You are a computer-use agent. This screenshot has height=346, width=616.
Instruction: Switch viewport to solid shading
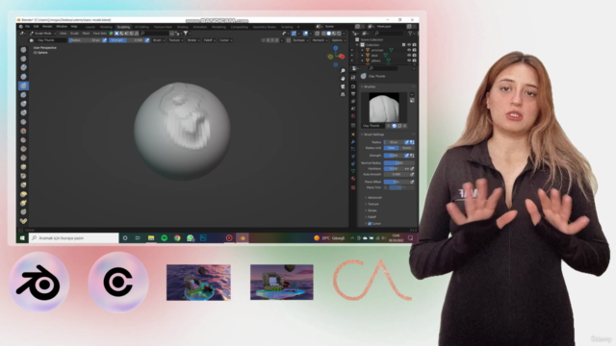click(x=329, y=34)
